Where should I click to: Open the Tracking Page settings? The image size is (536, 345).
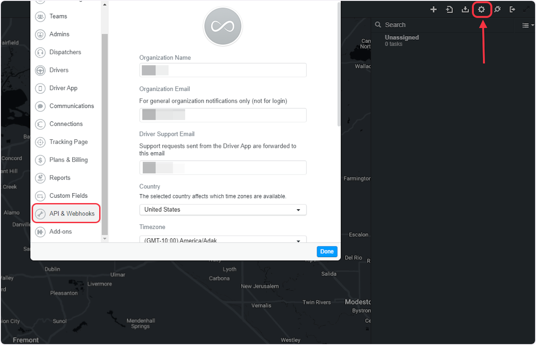[x=68, y=142]
